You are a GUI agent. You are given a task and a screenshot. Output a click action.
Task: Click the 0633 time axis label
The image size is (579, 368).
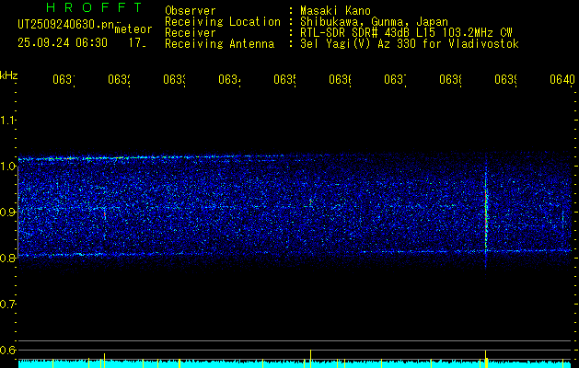174,80
